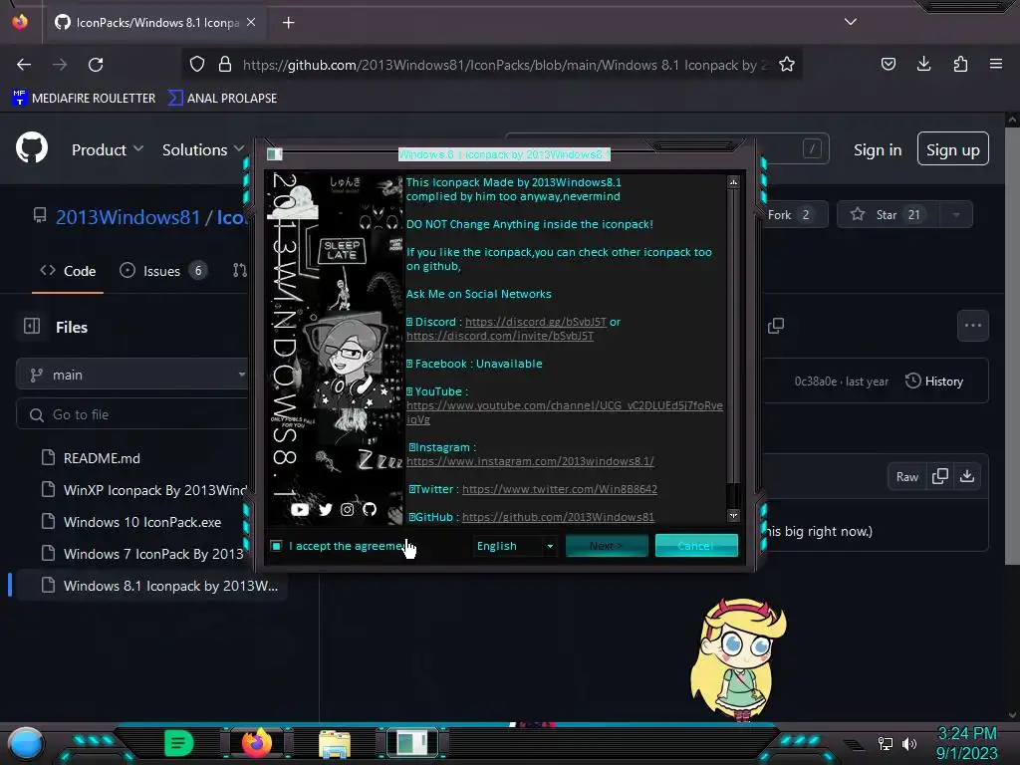
Task: Reload the page in Firefox
Action: click(96, 65)
